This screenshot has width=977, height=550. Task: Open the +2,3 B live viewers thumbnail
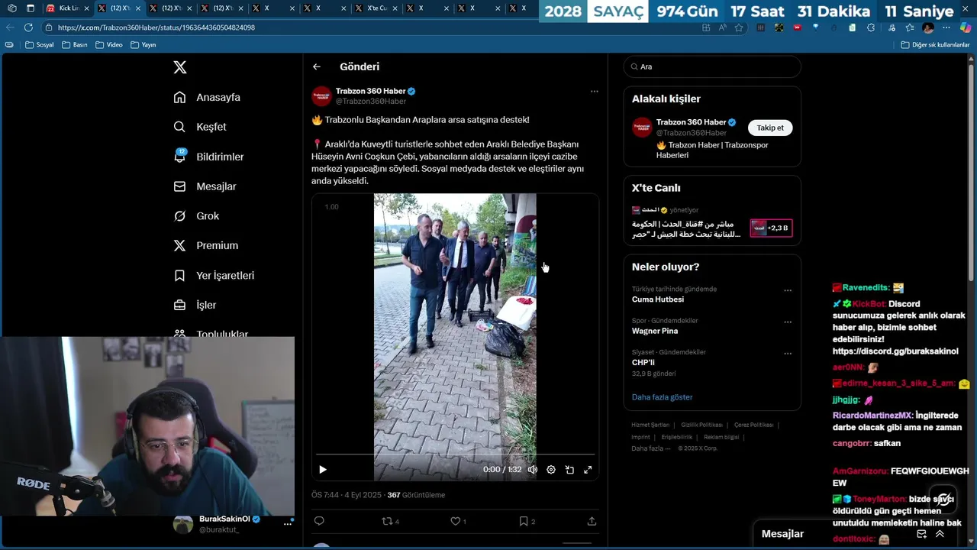pos(770,228)
